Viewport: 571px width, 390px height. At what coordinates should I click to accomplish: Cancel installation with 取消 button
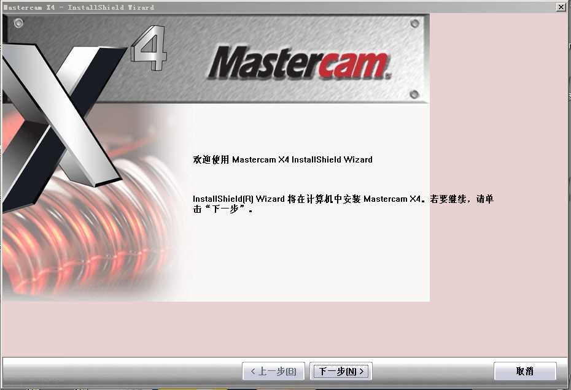coord(525,371)
